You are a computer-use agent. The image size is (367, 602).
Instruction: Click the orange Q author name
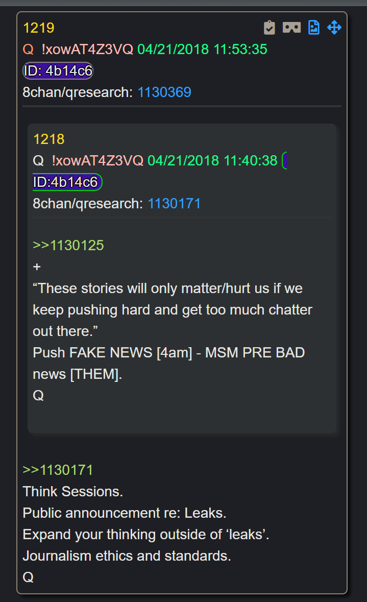coord(28,50)
